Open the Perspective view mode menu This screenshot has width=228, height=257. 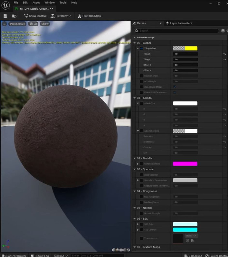click(x=17, y=24)
